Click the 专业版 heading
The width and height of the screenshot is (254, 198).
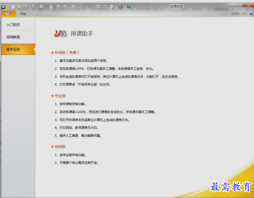(x=60, y=96)
